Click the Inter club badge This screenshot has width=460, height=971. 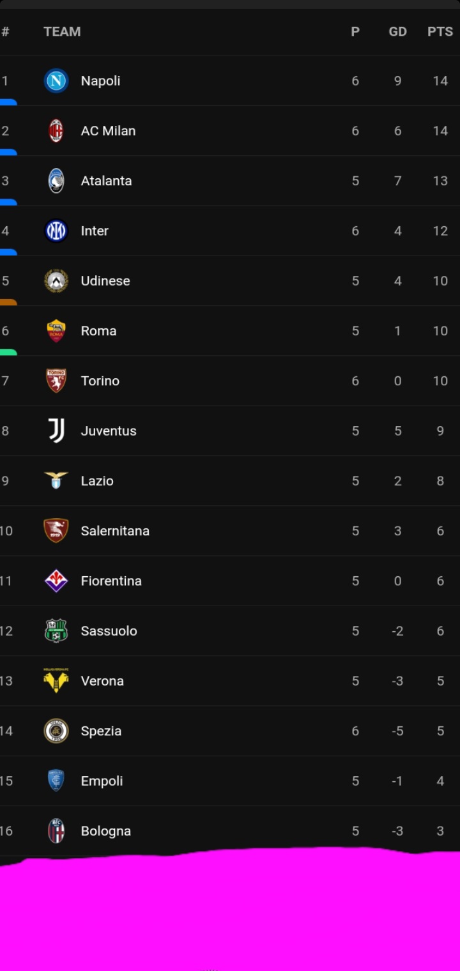point(56,231)
